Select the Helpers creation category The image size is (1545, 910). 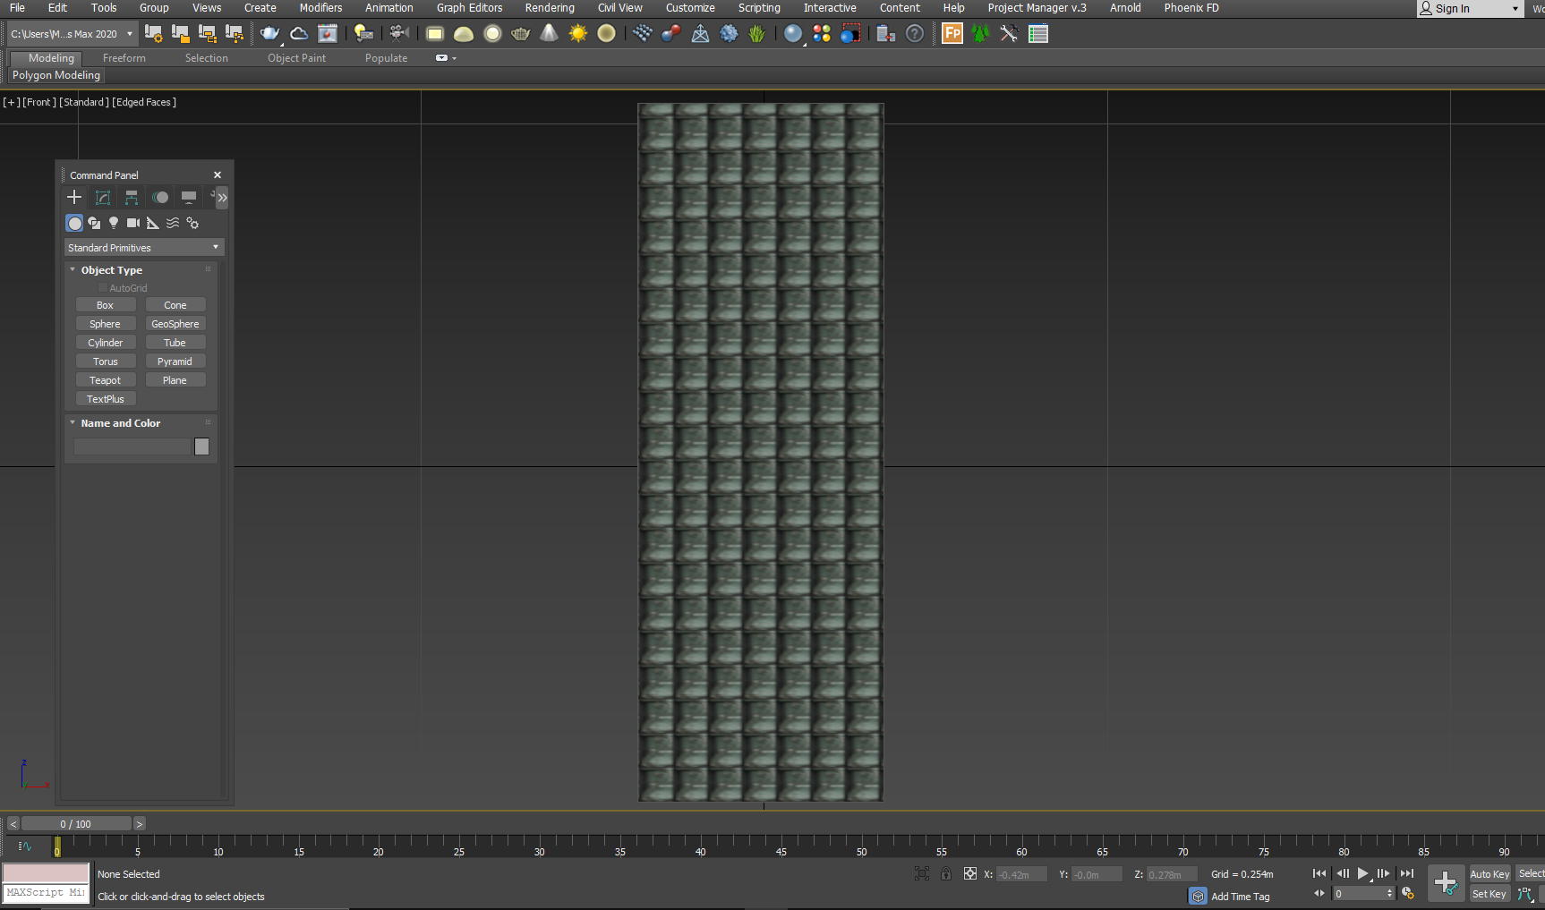point(152,224)
